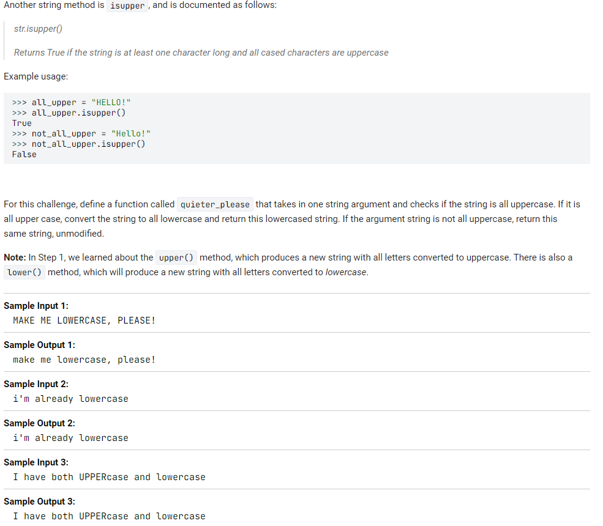603x526 pixels.
Task: Click the upper() inline code element
Action: click(x=176, y=257)
